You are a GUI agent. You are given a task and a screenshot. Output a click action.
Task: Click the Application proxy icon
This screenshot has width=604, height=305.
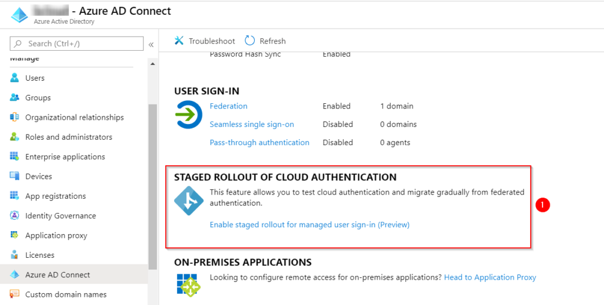(x=15, y=235)
